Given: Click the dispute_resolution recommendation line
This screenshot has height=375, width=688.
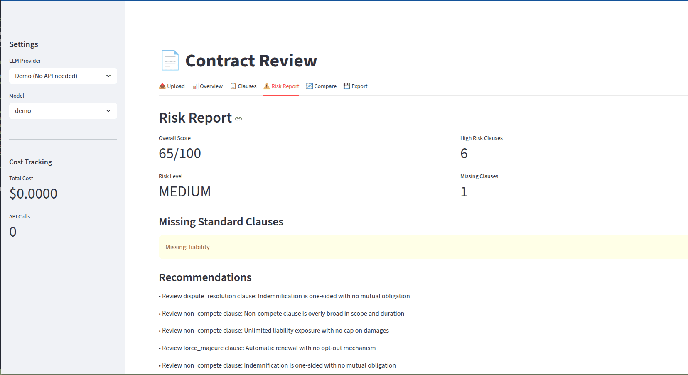Looking at the screenshot, I should (285, 296).
